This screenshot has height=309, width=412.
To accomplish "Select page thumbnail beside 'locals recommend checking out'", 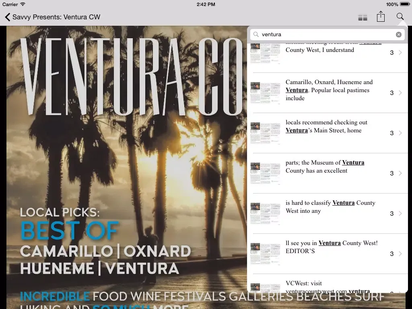I will coord(266,133).
